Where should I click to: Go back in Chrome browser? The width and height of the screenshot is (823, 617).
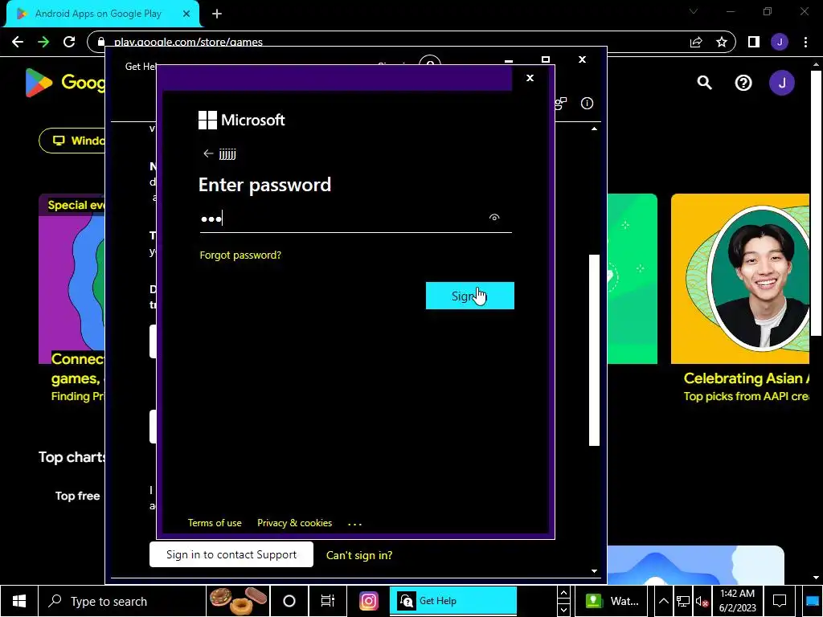click(x=18, y=42)
